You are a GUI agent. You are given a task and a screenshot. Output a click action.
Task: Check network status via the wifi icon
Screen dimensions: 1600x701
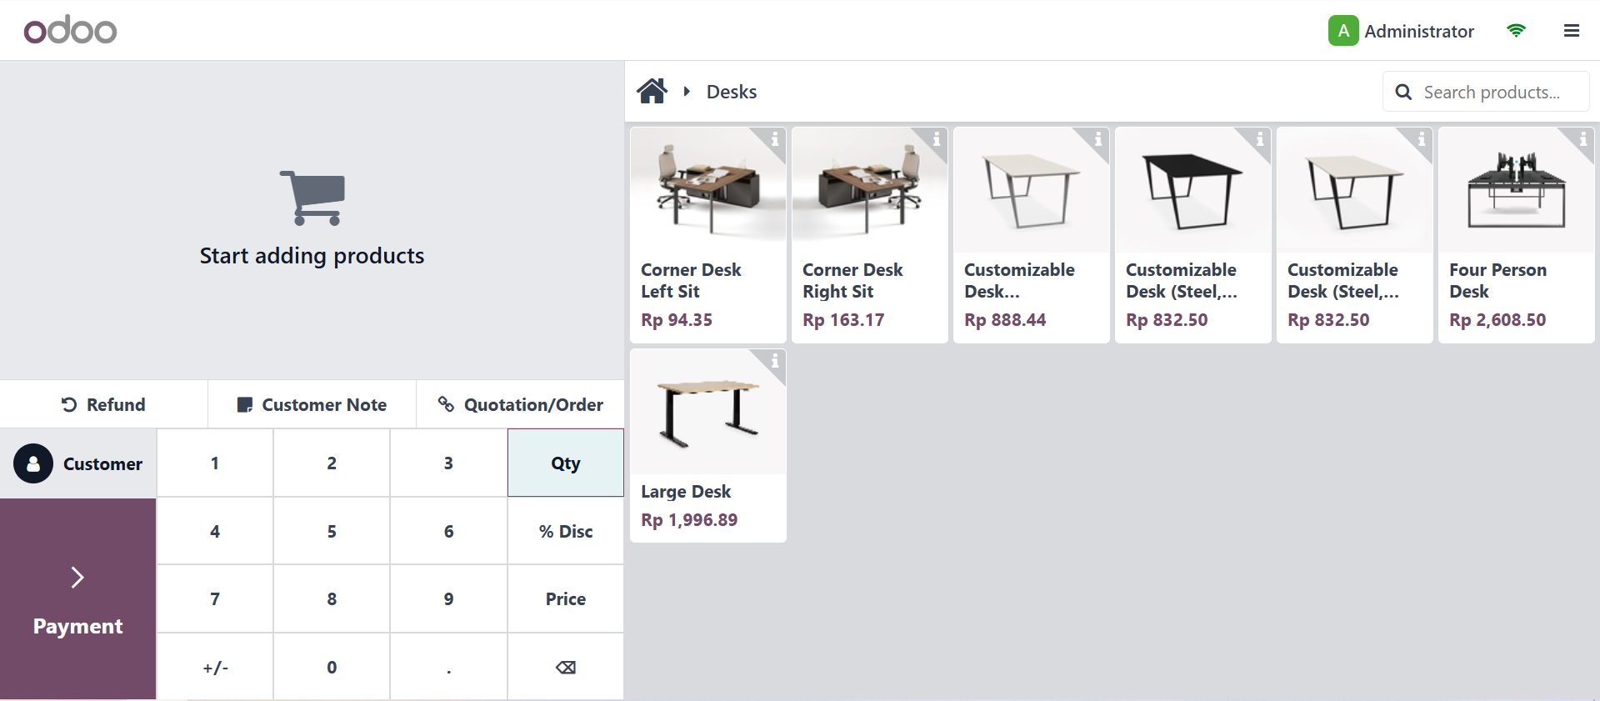1517,31
